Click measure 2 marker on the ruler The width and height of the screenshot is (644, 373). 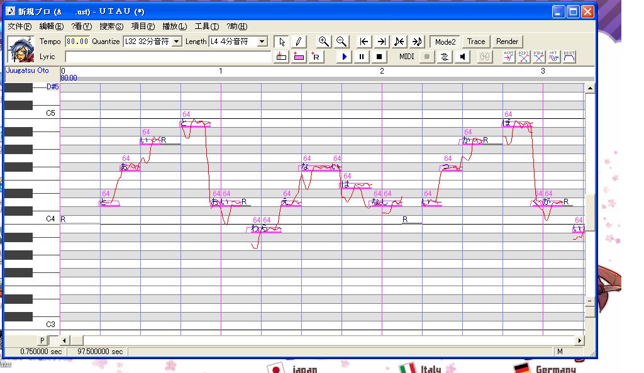(382, 71)
